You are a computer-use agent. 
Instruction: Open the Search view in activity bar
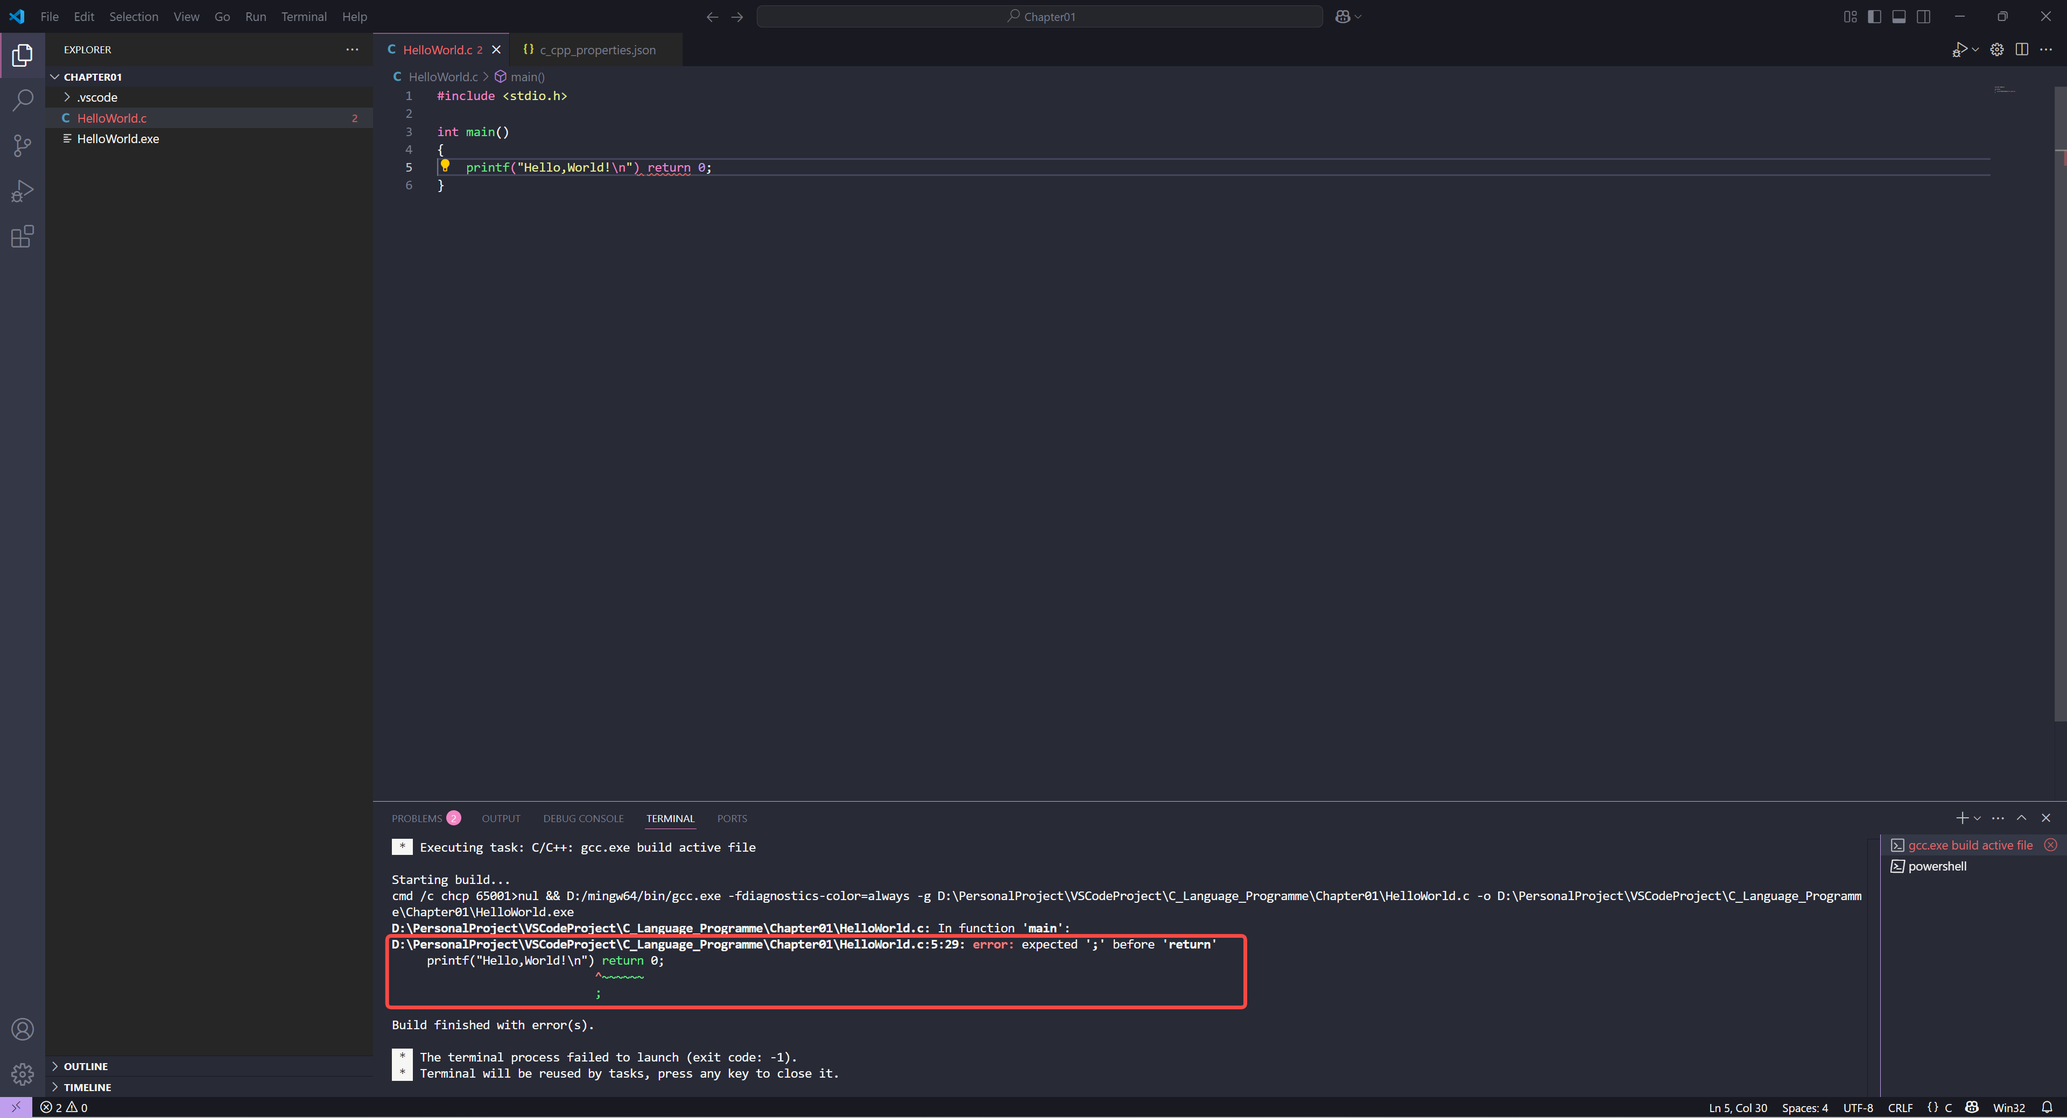point(23,100)
